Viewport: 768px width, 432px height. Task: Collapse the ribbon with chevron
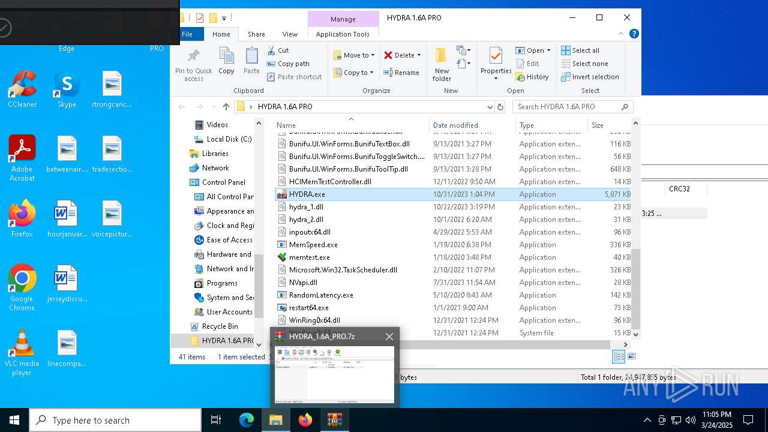(x=622, y=34)
